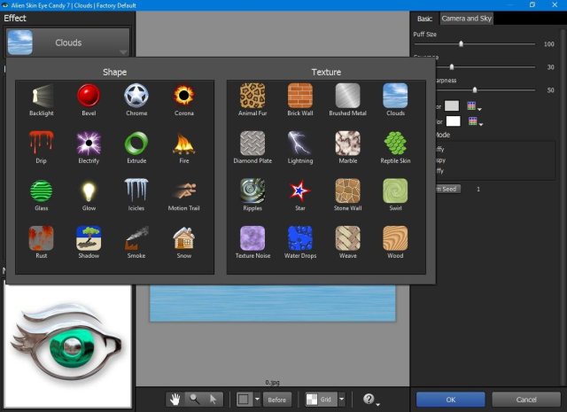Choose the Glow effect
The width and height of the screenshot is (567, 412).
coord(89,190)
